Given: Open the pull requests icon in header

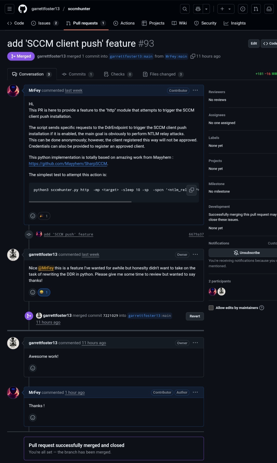Looking at the screenshot, I should pos(256,9).
